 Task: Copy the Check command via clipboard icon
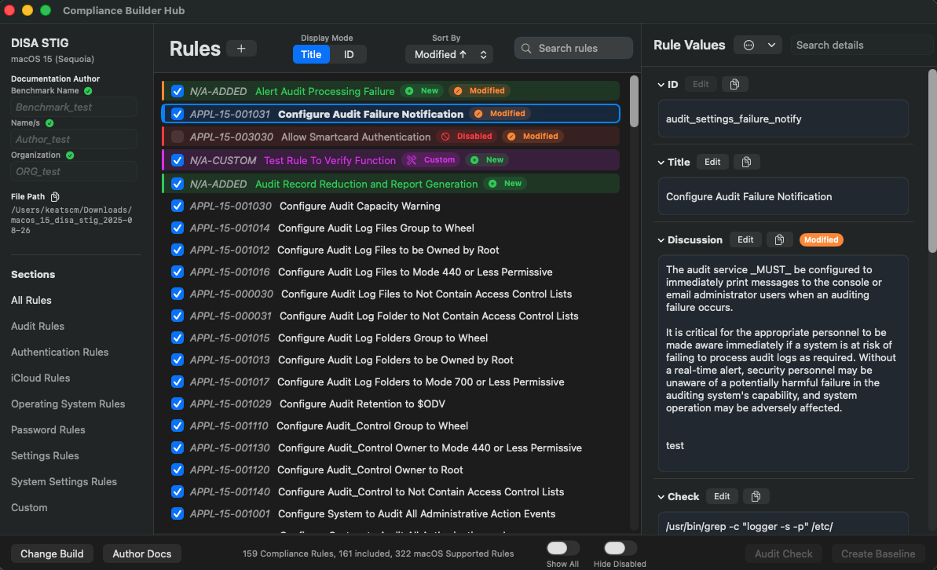coord(756,496)
